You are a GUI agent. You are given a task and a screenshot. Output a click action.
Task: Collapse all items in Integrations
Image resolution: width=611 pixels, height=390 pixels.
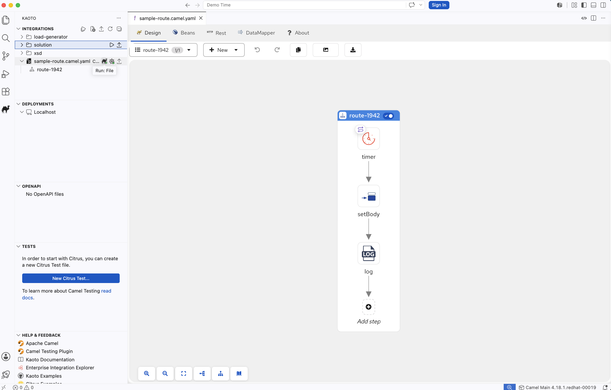coord(119,29)
